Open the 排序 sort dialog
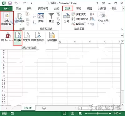Viewport: 125px width, 116px height. pos(41,18)
